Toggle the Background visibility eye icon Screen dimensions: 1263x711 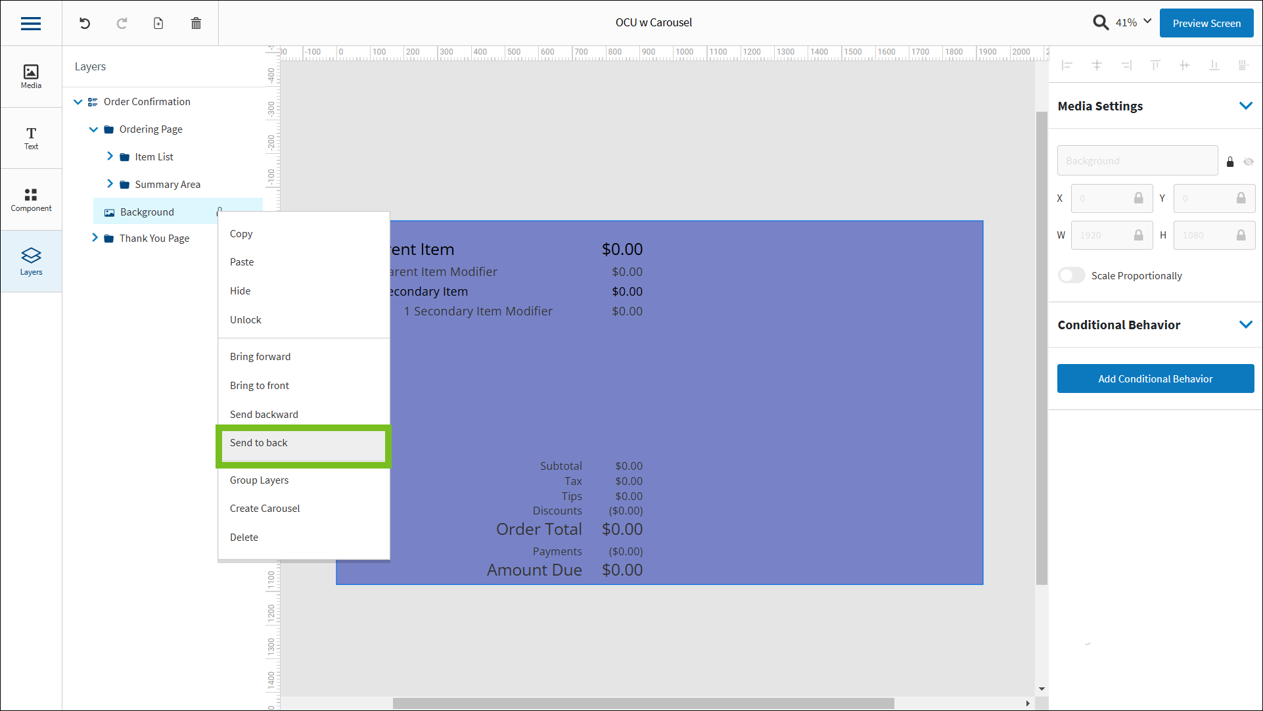coord(1249,162)
